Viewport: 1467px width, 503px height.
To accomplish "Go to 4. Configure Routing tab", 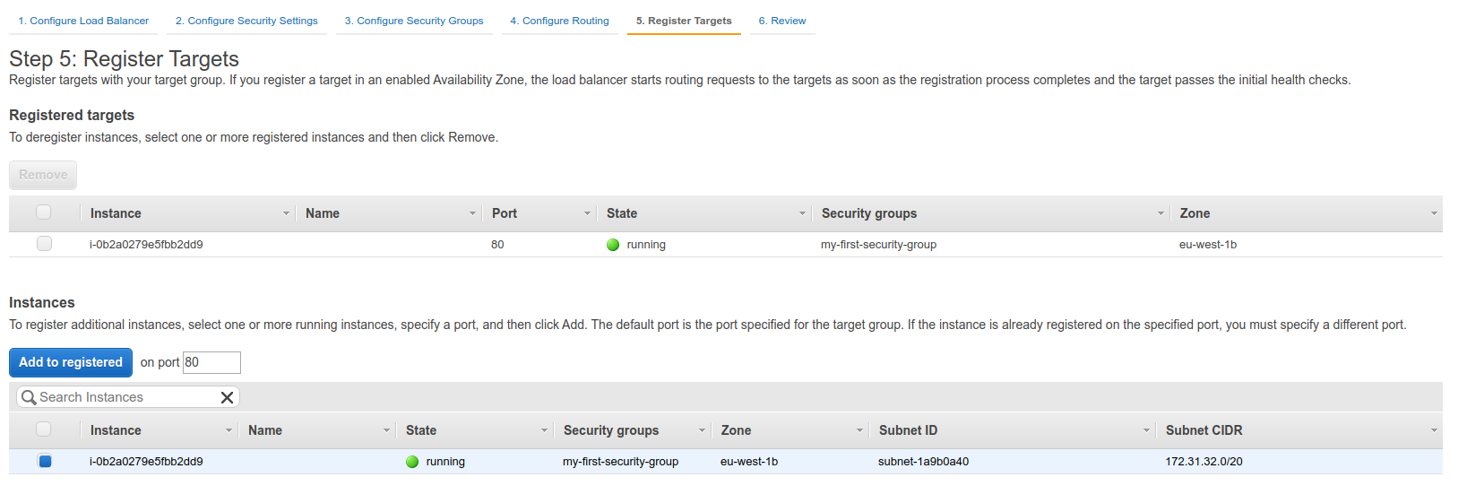I will coord(559,21).
